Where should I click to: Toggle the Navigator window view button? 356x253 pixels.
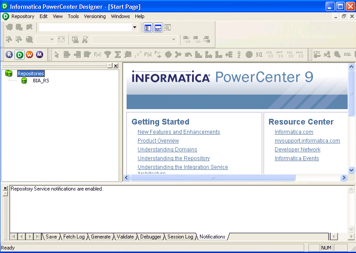[x=148, y=28]
